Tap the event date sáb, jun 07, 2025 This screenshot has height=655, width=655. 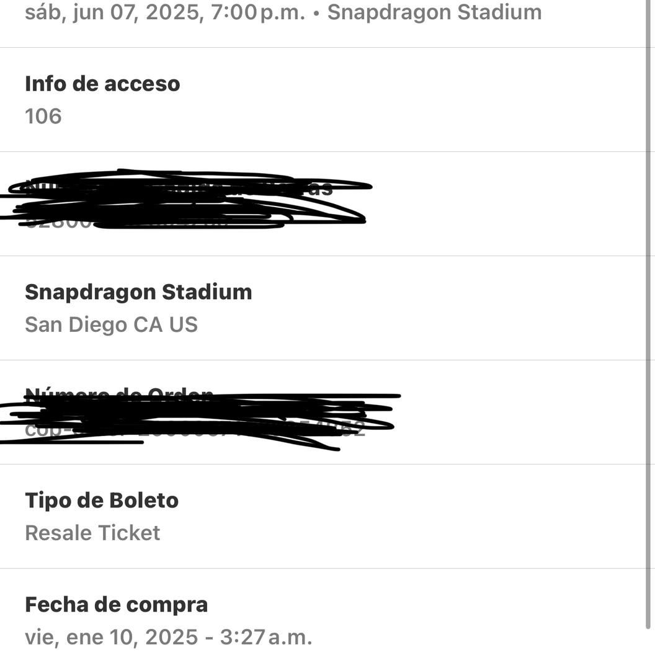point(112,12)
